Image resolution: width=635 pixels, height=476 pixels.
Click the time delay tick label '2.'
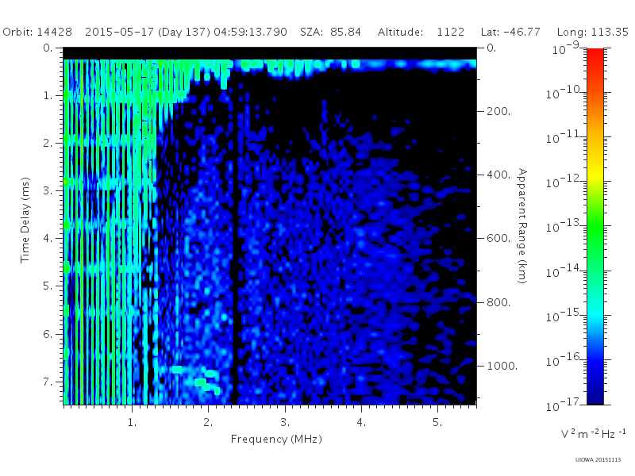[x=48, y=144]
